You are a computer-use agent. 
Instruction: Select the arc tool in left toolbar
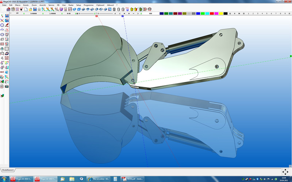point(2,30)
